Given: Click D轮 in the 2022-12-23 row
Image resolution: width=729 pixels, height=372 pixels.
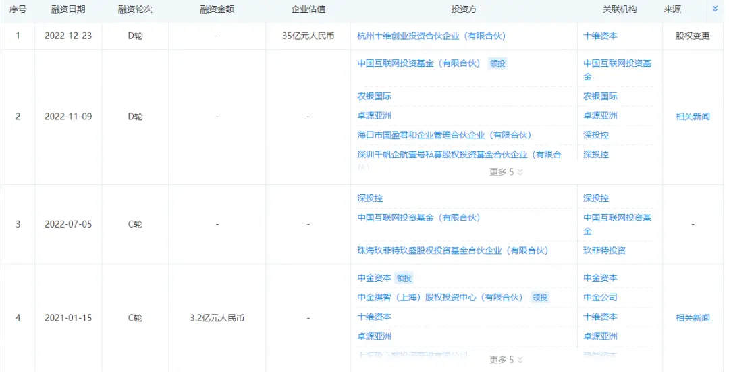Looking at the screenshot, I should tap(135, 36).
